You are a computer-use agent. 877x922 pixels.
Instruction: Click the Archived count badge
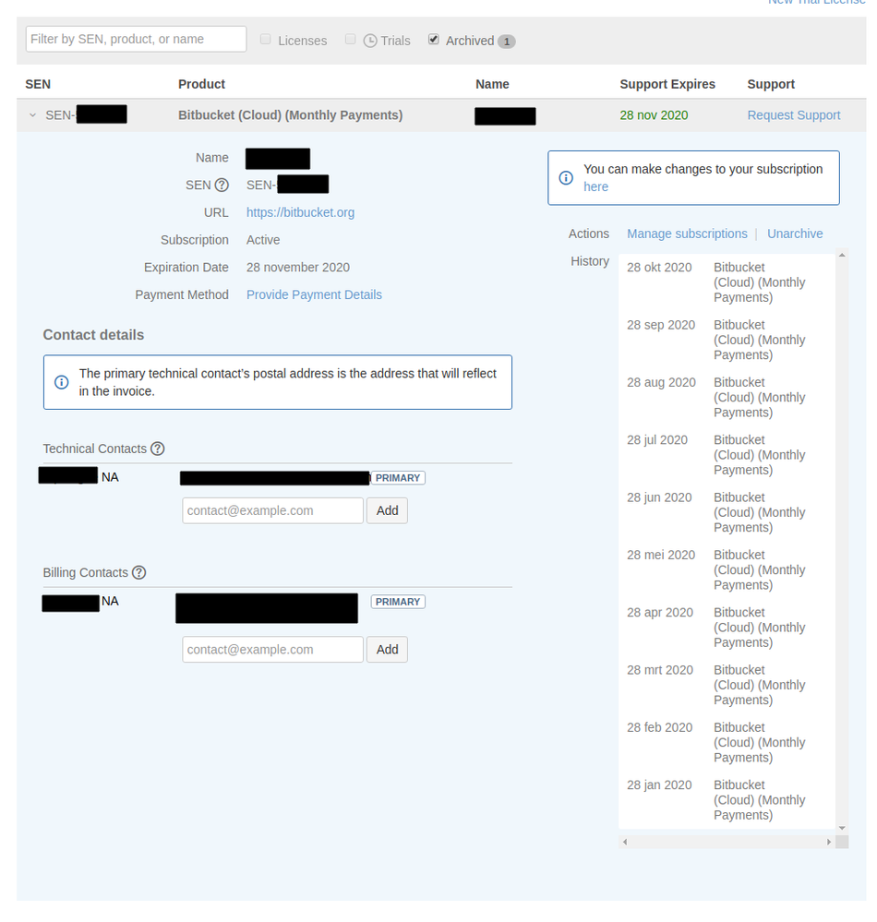[507, 42]
